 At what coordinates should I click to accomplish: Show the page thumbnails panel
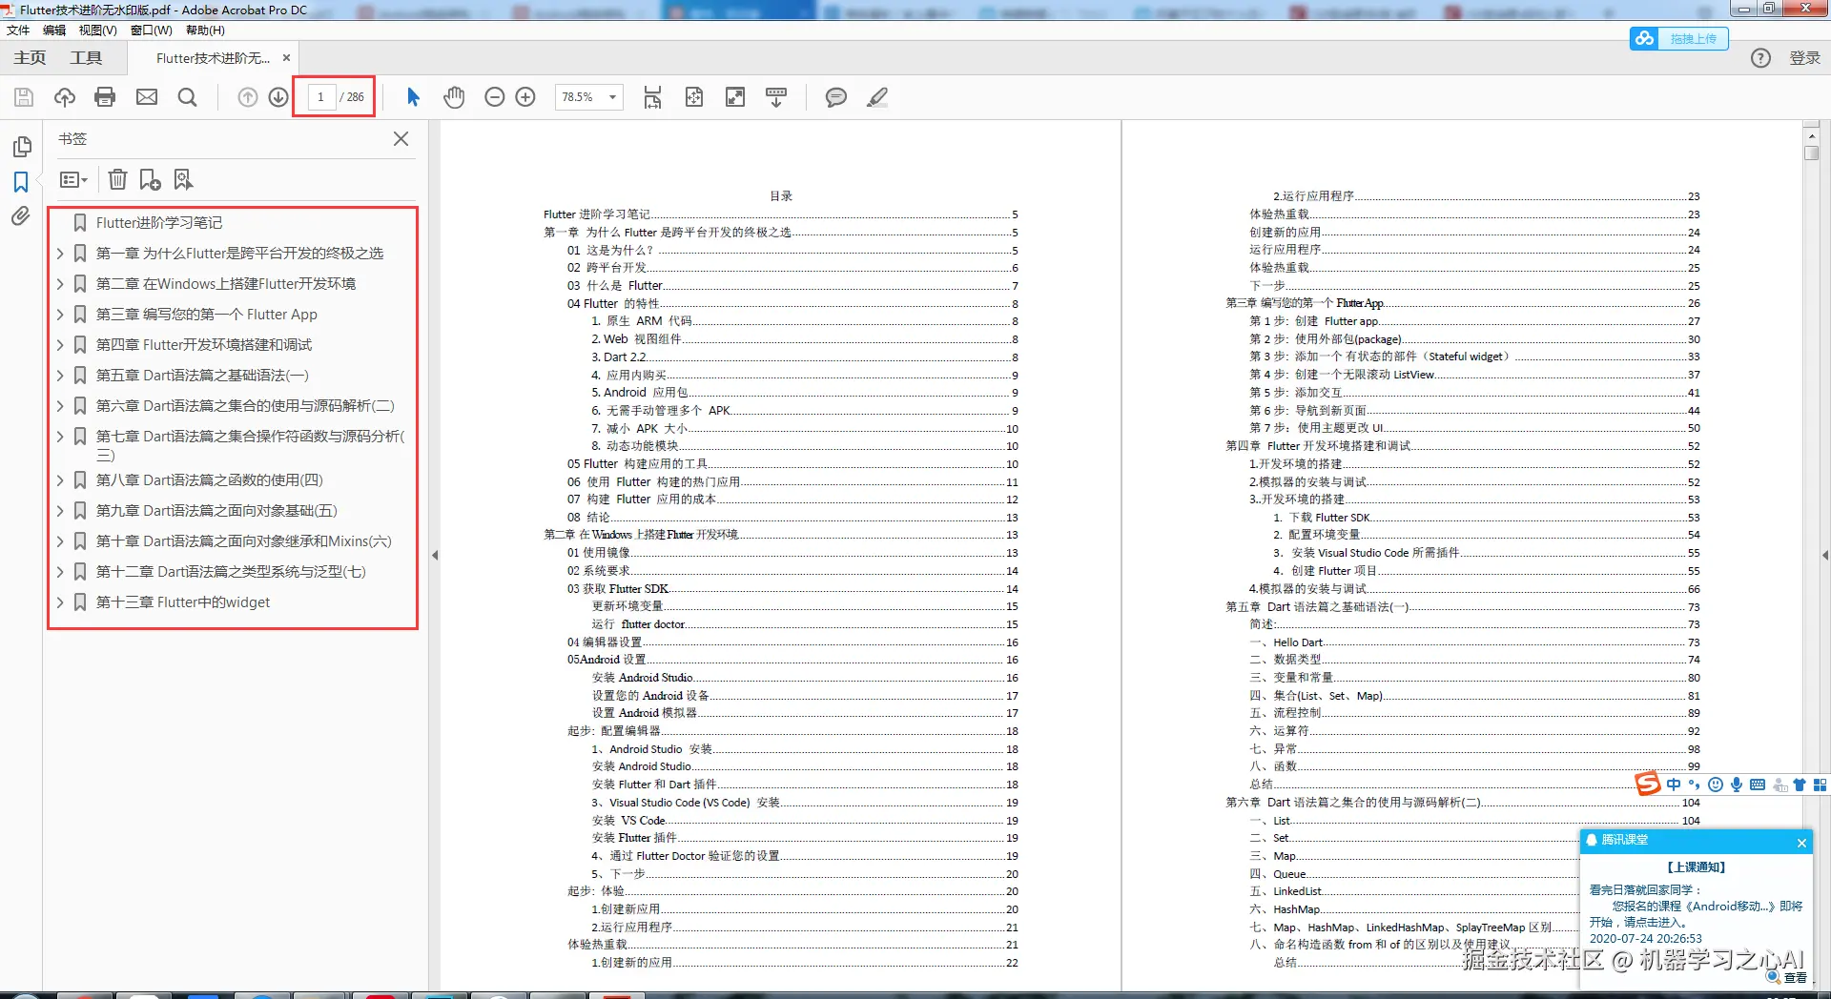[21, 147]
